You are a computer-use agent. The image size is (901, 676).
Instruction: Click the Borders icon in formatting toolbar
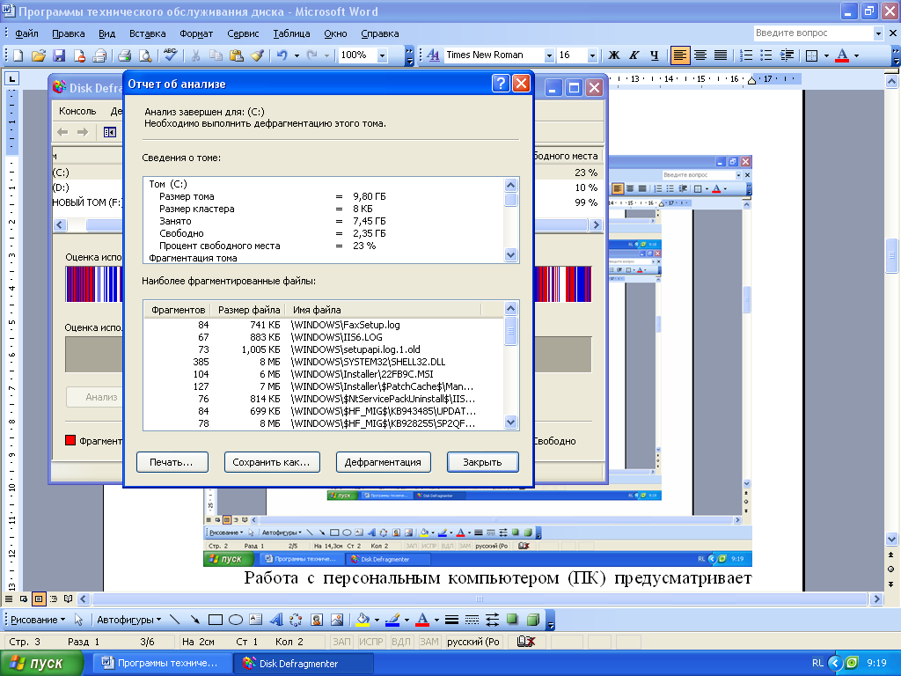point(812,55)
